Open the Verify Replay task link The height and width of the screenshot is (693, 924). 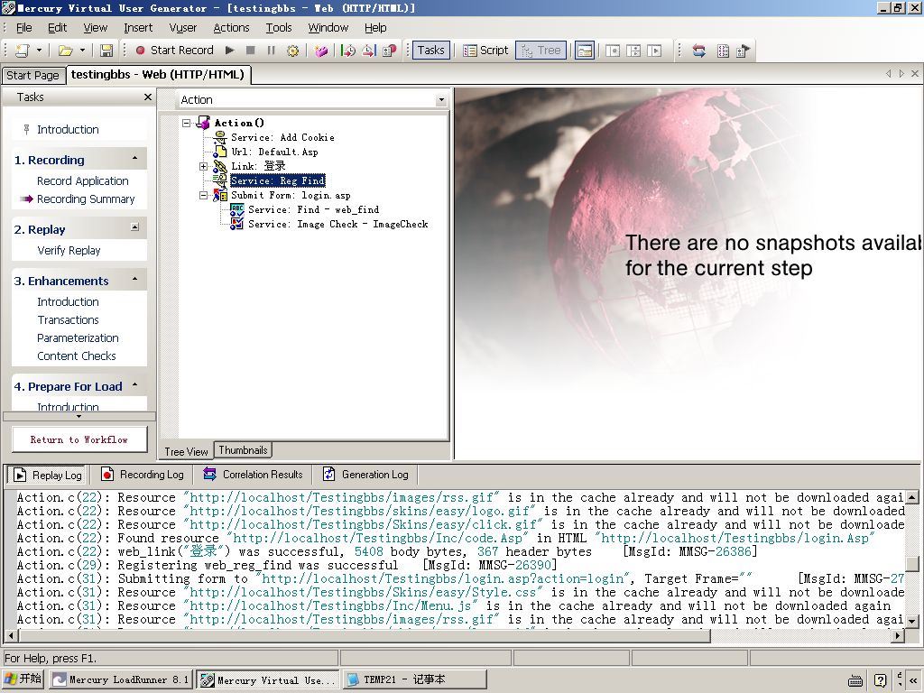coord(69,251)
